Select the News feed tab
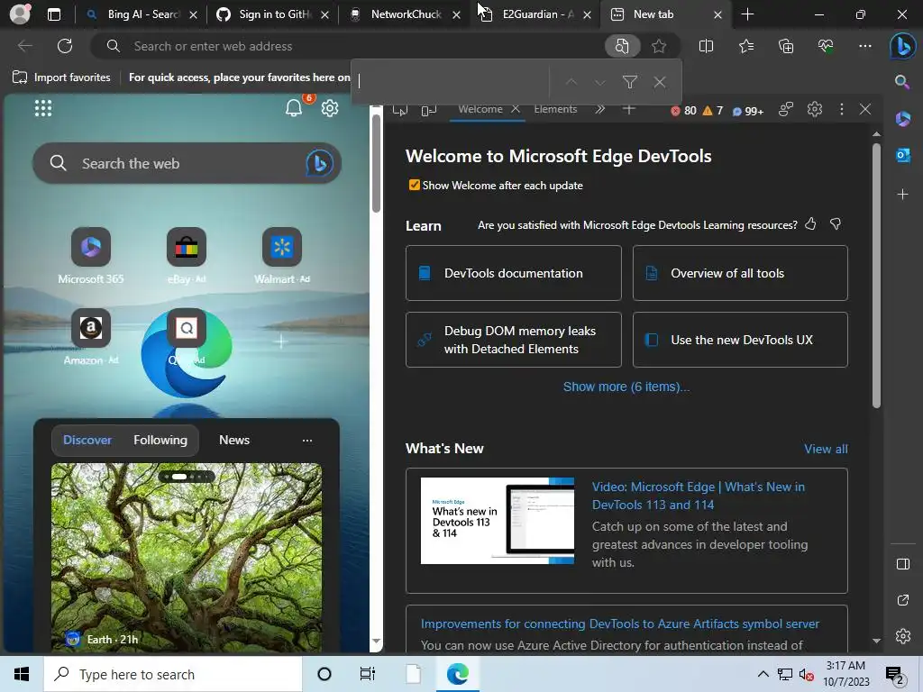923x692 pixels. point(234,440)
